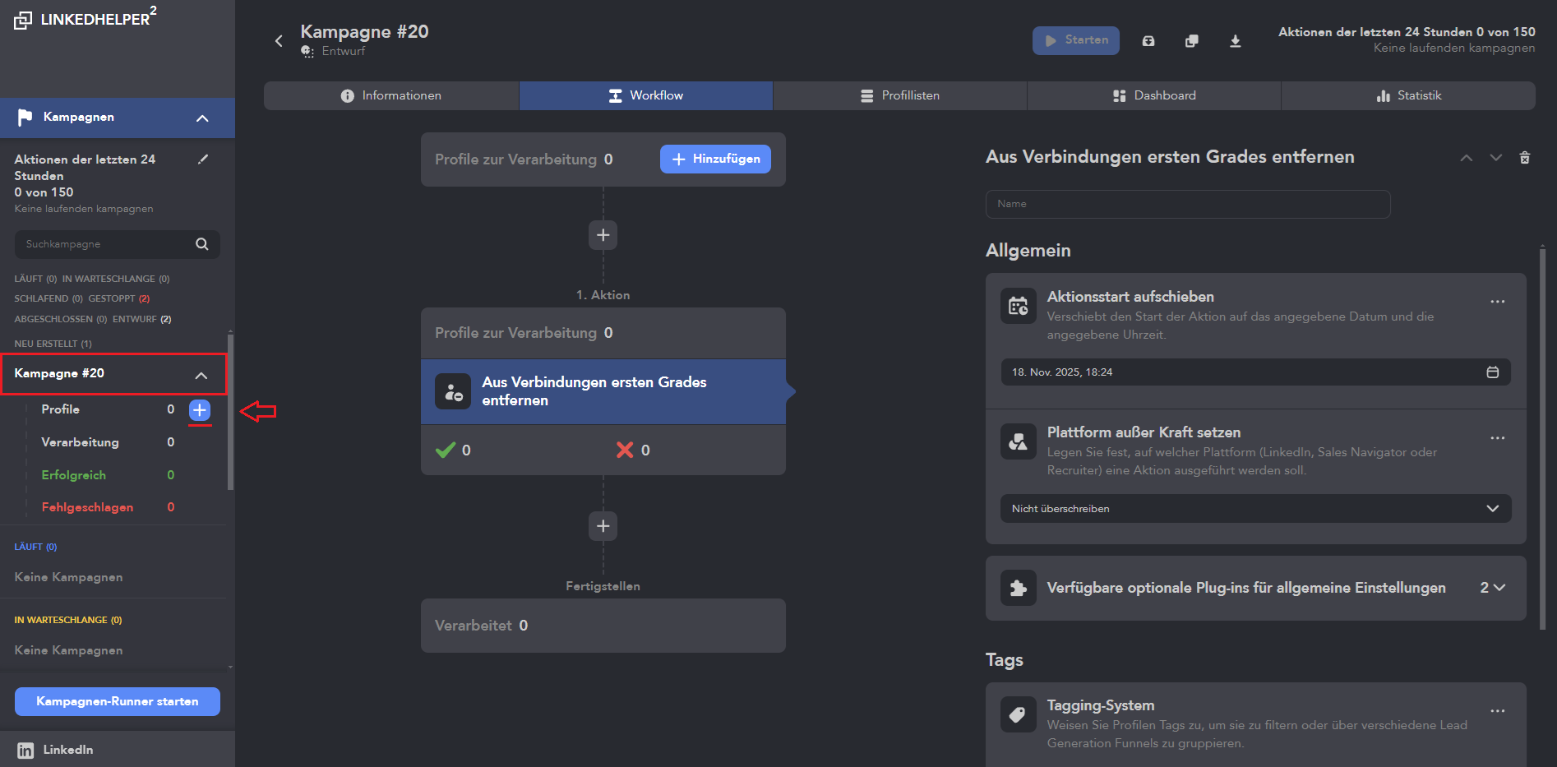Click the back arrow next to Kampagne #20
This screenshot has width=1557, height=767.
point(279,41)
